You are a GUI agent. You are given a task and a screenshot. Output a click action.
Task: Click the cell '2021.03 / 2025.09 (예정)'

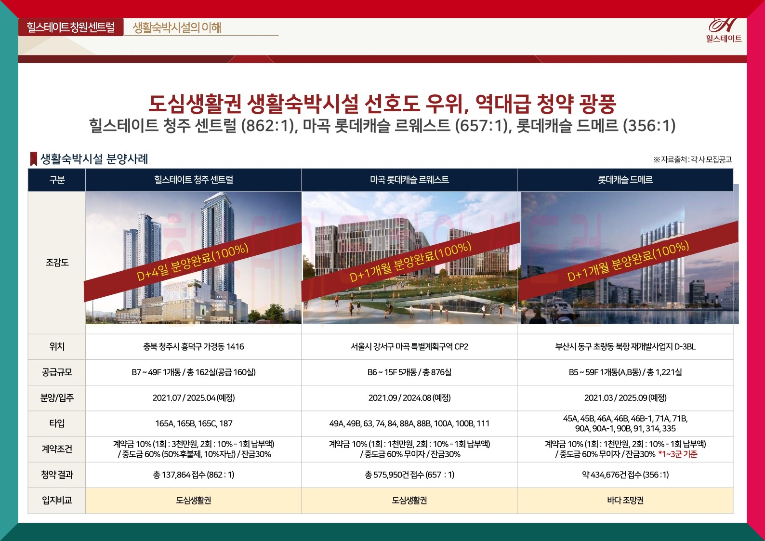tap(625, 398)
